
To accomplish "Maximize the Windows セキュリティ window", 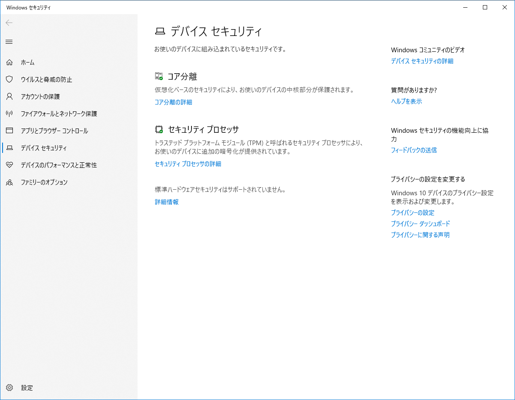I will (x=485, y=7).
